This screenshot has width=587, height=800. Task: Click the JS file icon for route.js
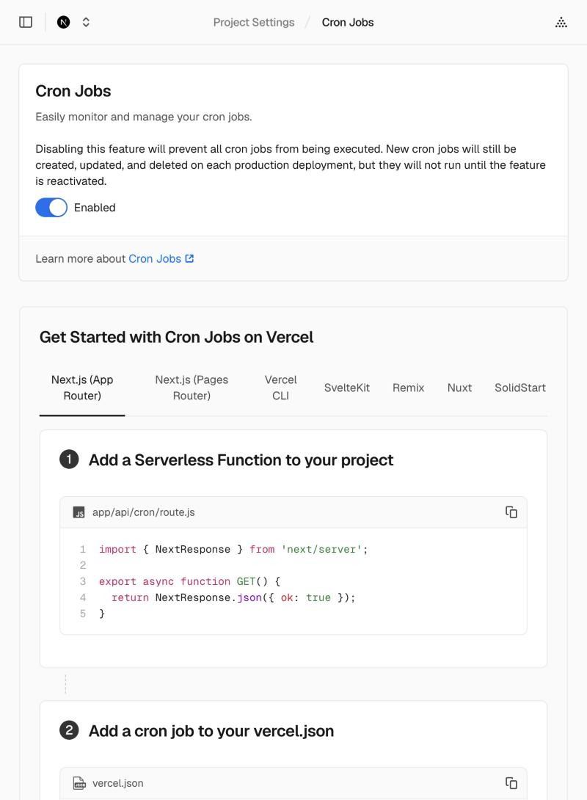tap(79, 512)
